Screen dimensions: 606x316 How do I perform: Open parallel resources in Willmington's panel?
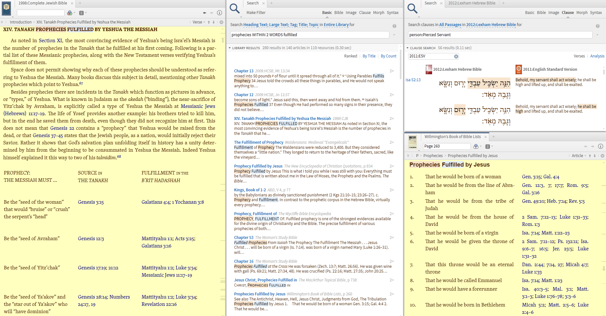click(488, 147)
